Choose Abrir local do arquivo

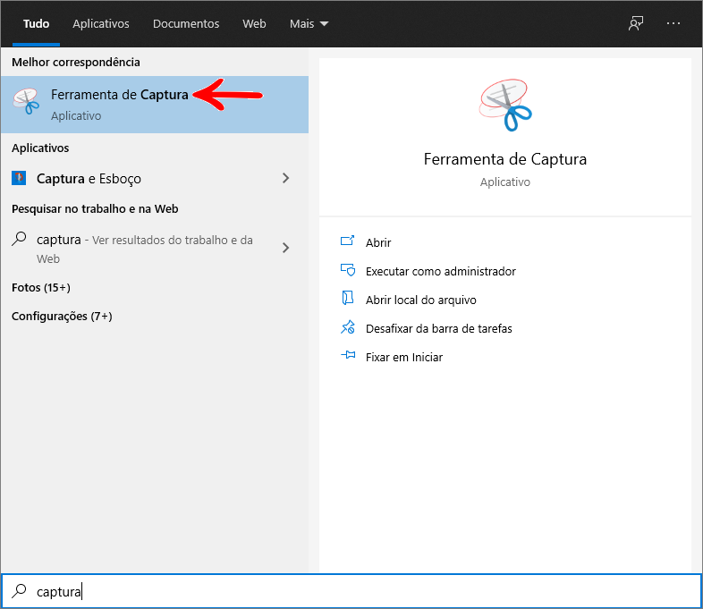click(x=420, y=300)
